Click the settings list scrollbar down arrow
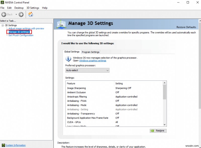This screenshot has width=201, height=148. (165, 124)
